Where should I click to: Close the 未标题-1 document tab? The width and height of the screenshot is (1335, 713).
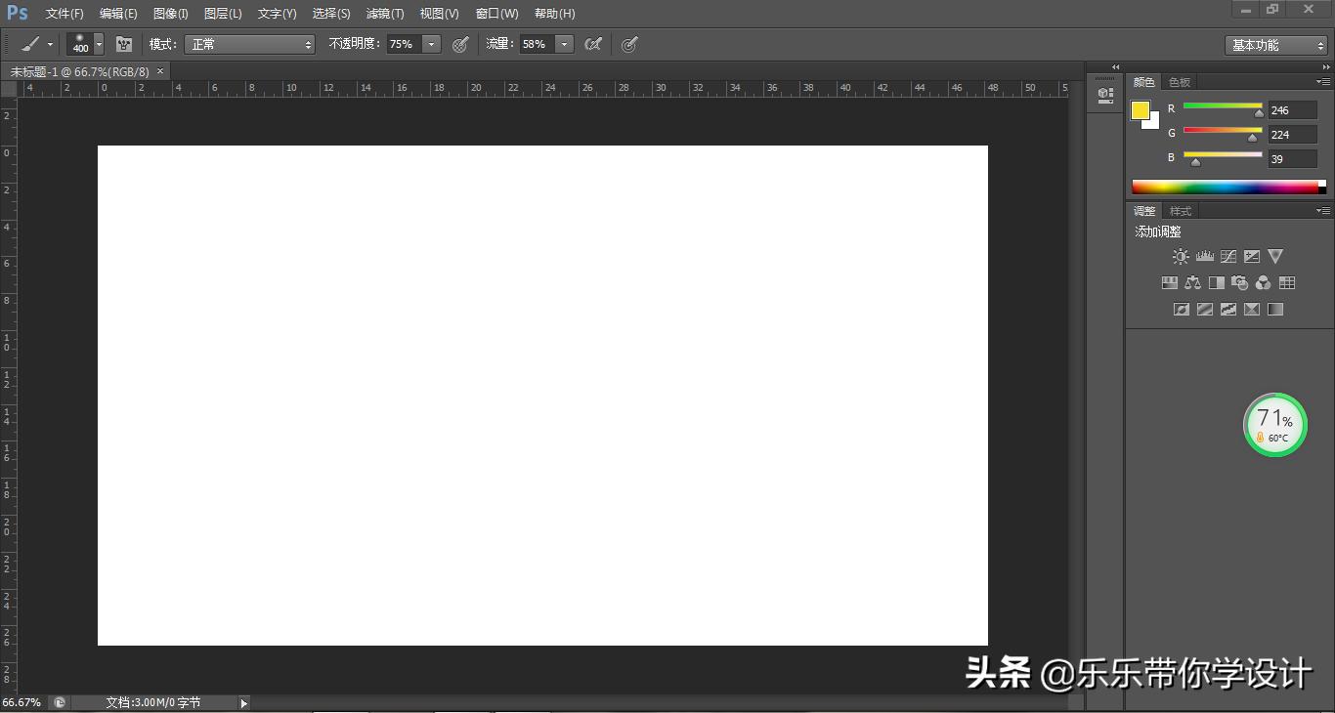tap(160, 71)
